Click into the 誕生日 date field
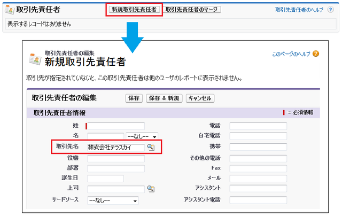 tap(105, 179)
